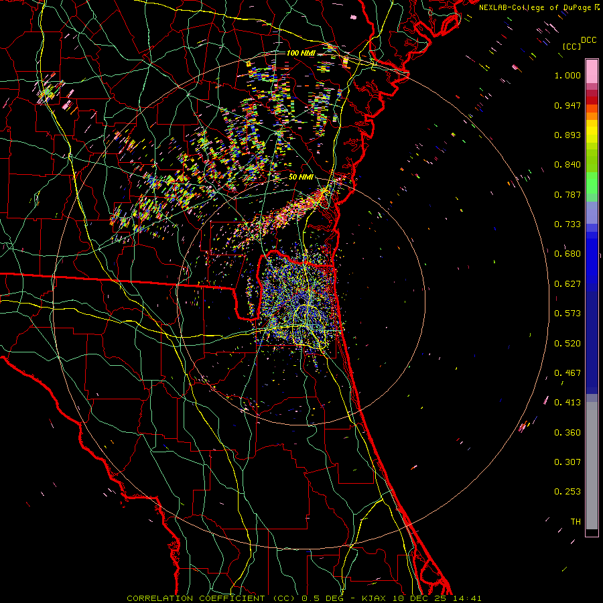Click the 1.000 scale value
The width and height of the screenshot is (603, 603).
(x=567, y=75)
